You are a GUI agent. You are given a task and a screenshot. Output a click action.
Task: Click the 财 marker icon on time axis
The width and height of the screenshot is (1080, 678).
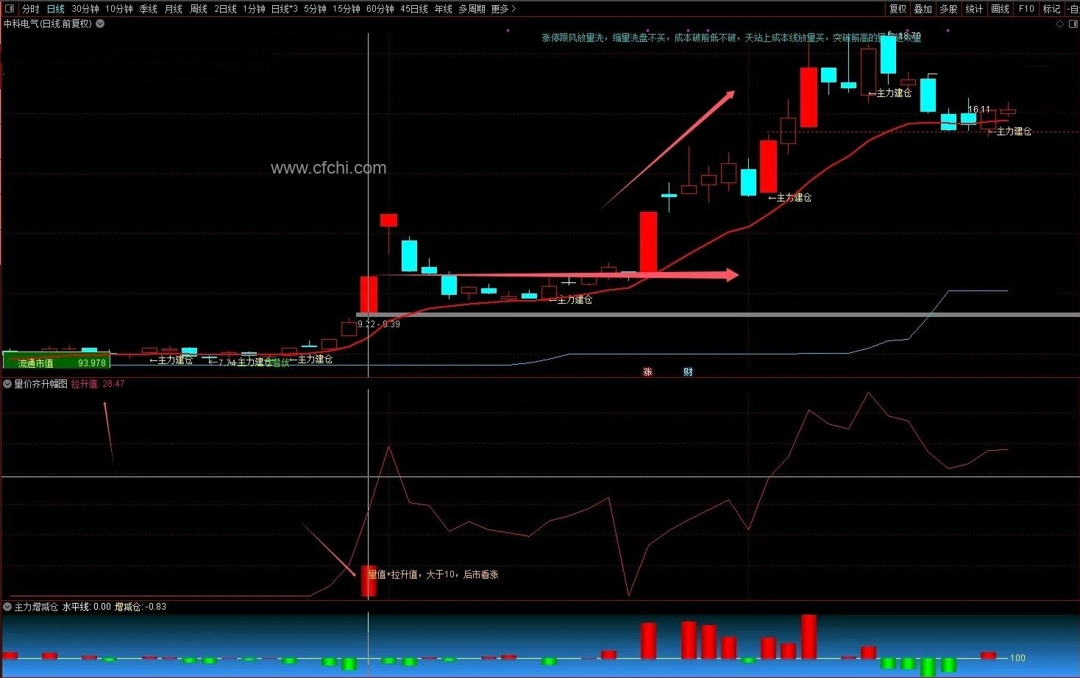(x=688, y=372)
